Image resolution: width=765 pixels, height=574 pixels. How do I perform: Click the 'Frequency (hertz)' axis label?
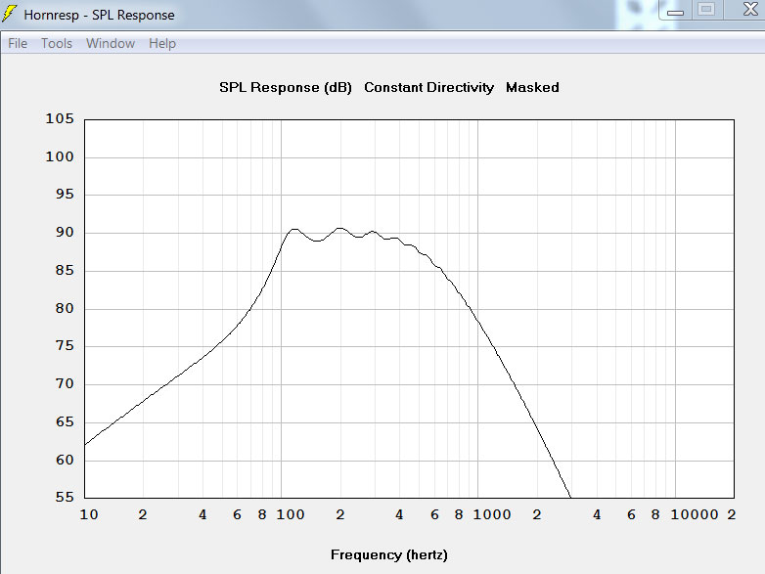pos(388,554)
